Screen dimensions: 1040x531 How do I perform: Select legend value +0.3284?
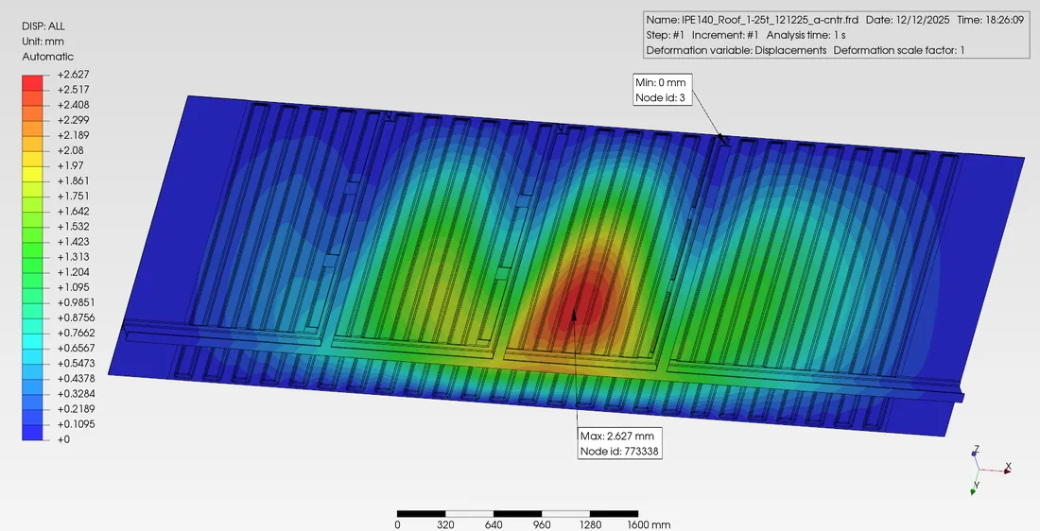(76, 394)
